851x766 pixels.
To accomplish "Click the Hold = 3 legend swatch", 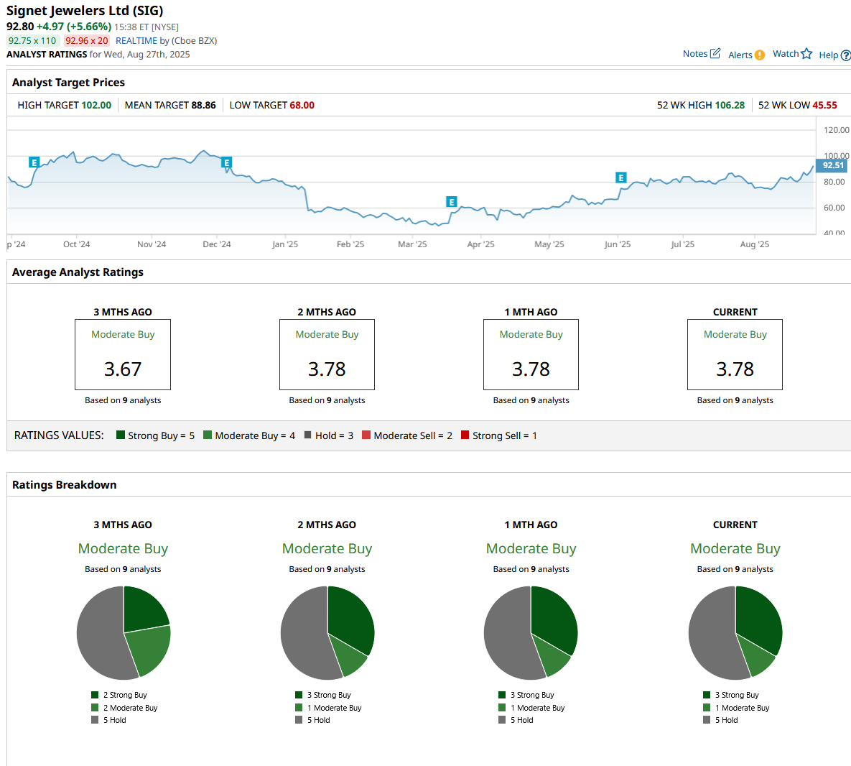I will click(308, 435).
